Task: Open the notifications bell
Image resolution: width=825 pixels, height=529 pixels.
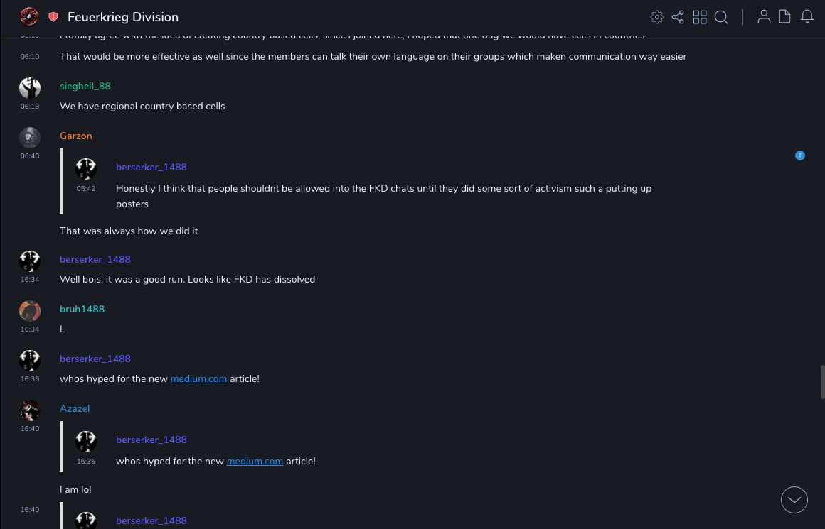Action: (807, 17)
